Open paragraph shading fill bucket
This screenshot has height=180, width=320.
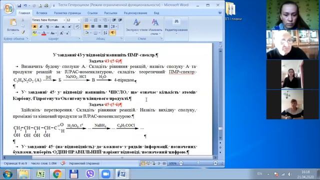coord(86,33)
